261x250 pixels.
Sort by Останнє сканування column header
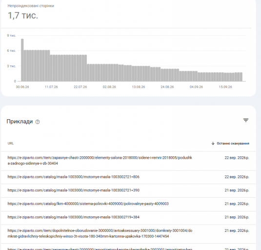(233, 144)
